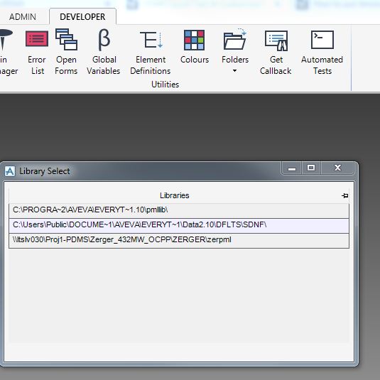Launch Element Definitions tool
This screenshot has height=380, width=380.
[x=151, y=52]
